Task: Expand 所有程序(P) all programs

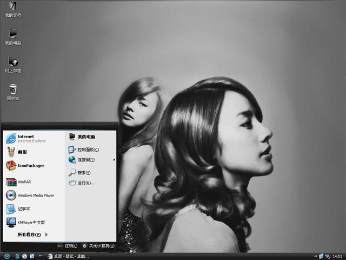Action: pos(32,235)
